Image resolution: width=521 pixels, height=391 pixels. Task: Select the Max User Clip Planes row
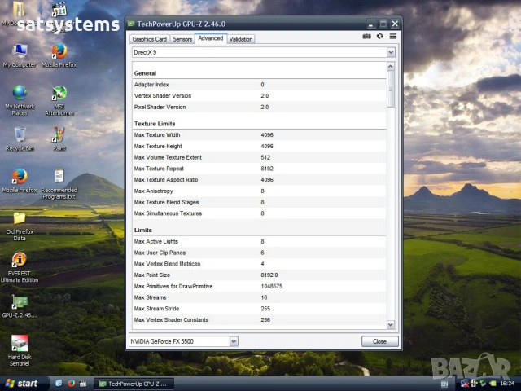tap(259, 253)
